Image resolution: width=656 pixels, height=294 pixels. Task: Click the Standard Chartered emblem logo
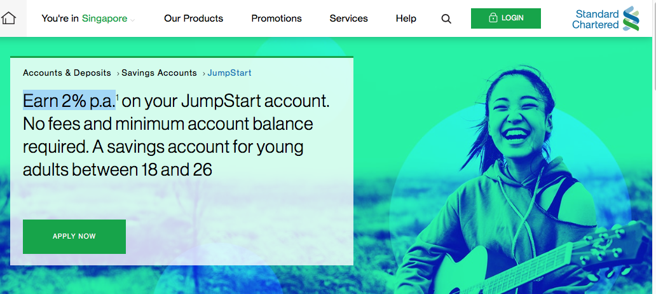631,18
